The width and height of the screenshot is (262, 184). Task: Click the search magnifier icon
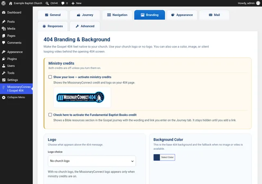[x=47, y=3]
